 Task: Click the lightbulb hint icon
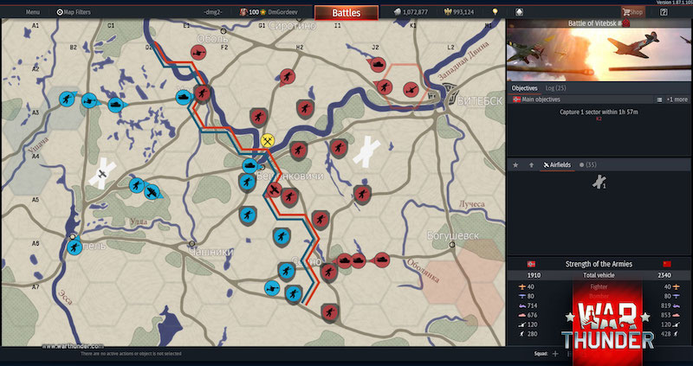(x=495, y=12)
